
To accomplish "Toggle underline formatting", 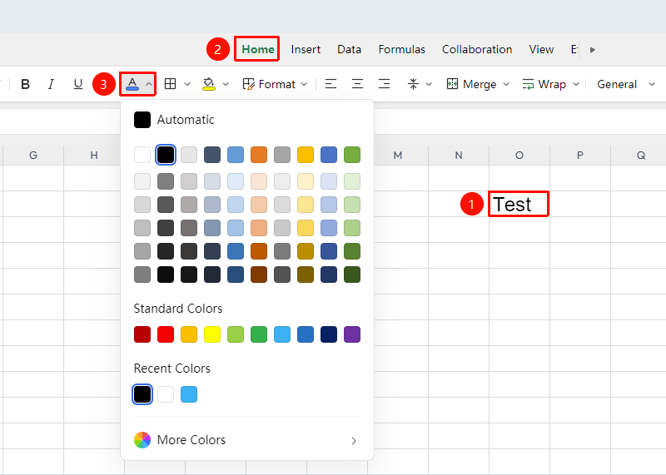I will point(77,84).
